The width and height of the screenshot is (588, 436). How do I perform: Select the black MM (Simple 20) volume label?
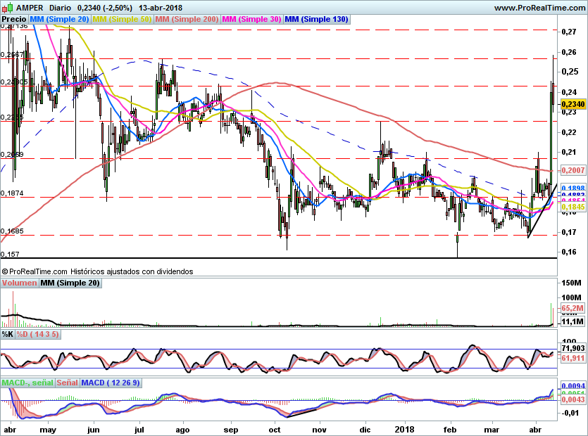tap(70, 283)
